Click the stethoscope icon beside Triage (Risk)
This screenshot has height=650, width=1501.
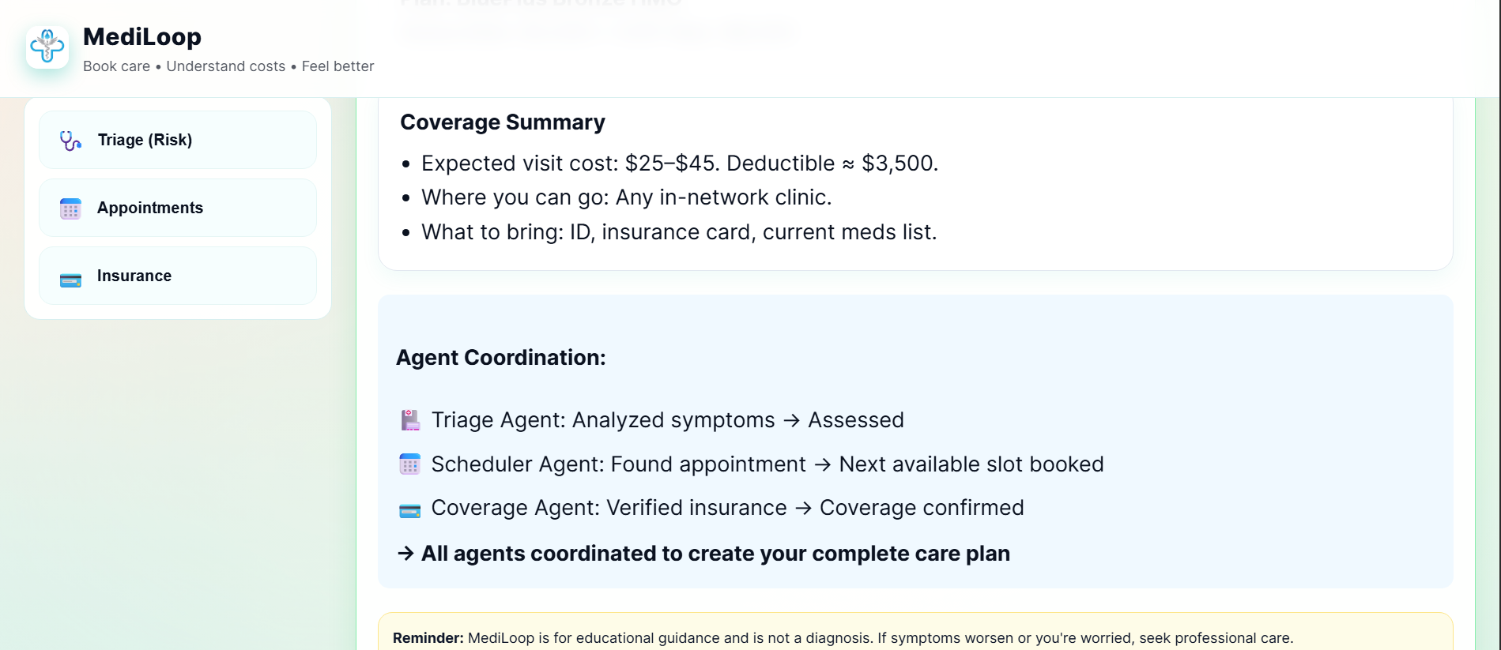[x=70, y=141]
